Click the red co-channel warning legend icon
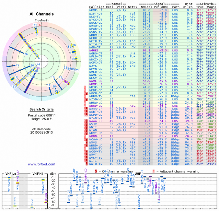This screenshot has height=211, width=219. point(96,171)
